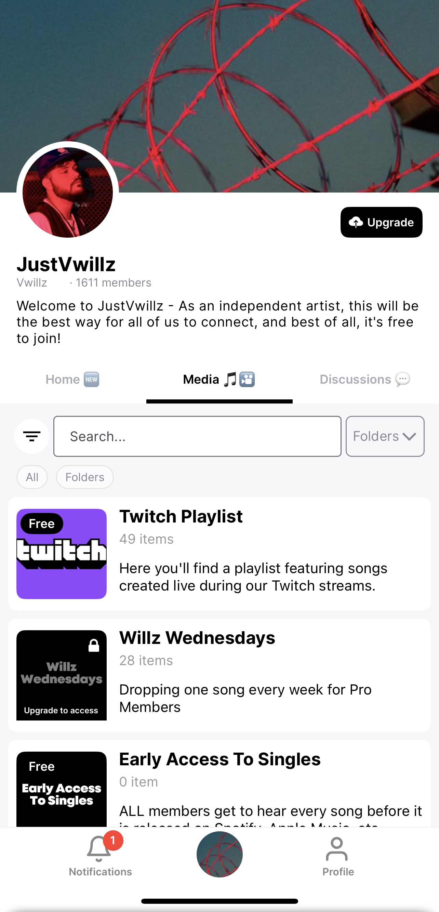The width and height of the screenshot is (439, 912).
Task: Open Willz Wednesdays folder title
Action: click(x=197, y=638)
